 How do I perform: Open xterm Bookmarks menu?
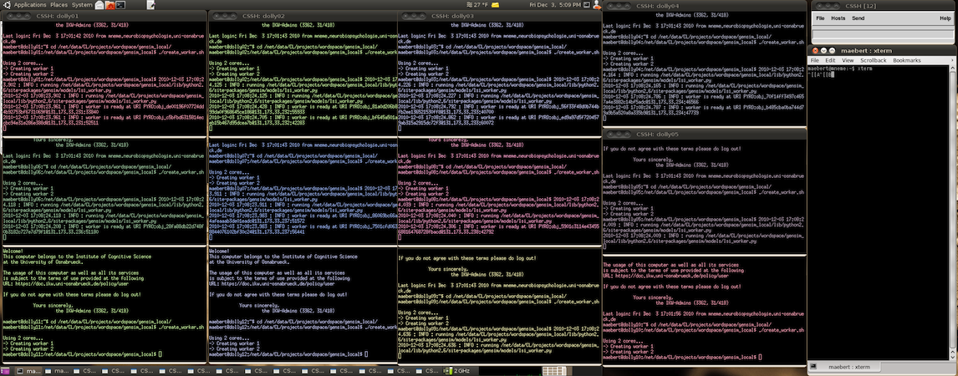coord(906,60)
